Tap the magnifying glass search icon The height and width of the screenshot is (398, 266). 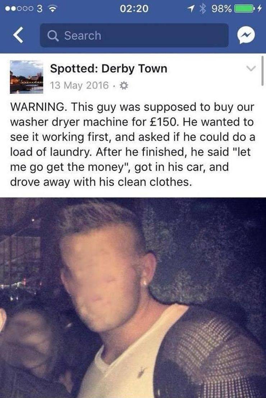53,36
